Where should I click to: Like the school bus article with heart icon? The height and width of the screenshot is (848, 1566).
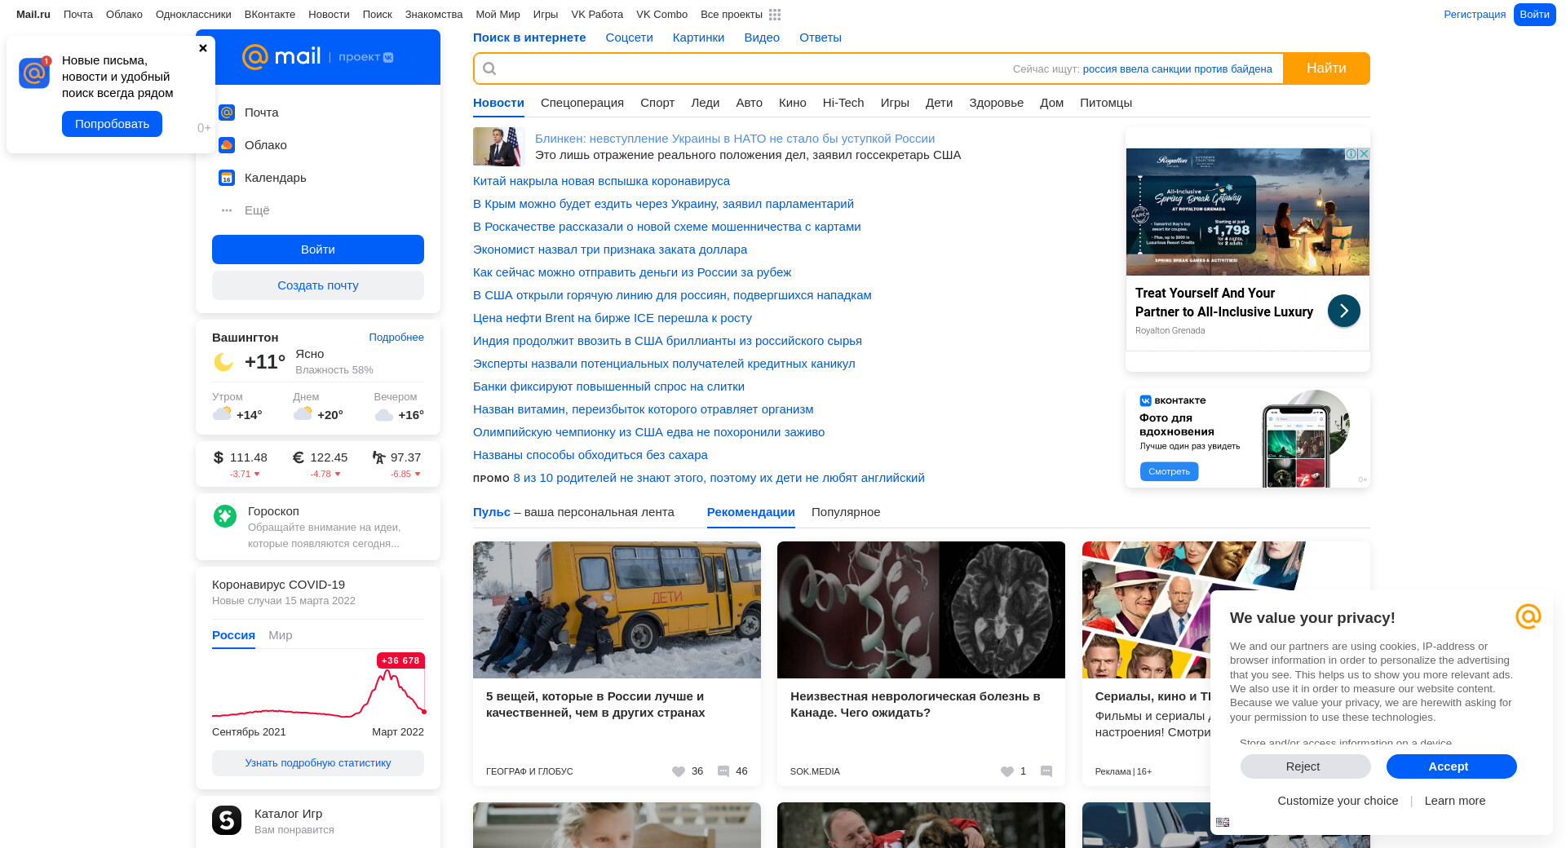(x=679, y=771)
